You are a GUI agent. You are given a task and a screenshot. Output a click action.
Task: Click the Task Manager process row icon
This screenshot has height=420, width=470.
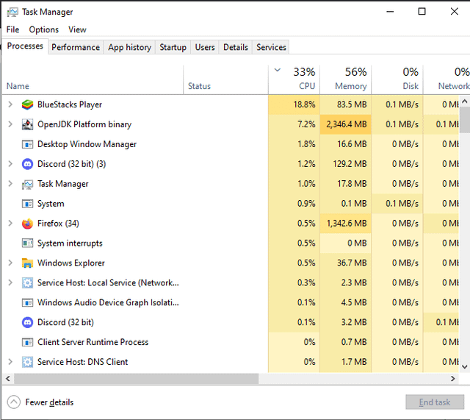(27, 184)
